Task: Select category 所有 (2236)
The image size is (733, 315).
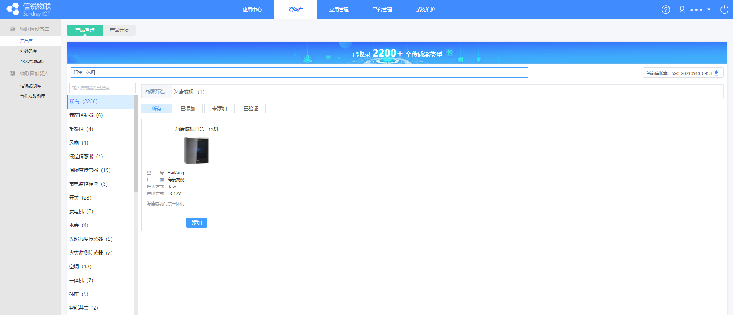Action: (100, 101)
